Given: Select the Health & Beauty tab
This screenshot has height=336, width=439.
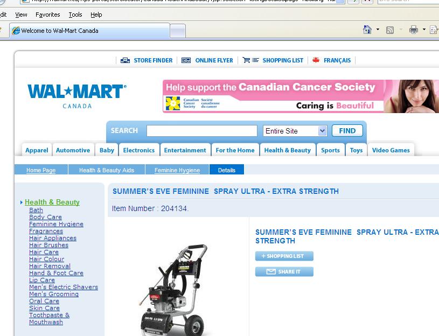Looking at the screenshot, I should [x=287, y=150].
